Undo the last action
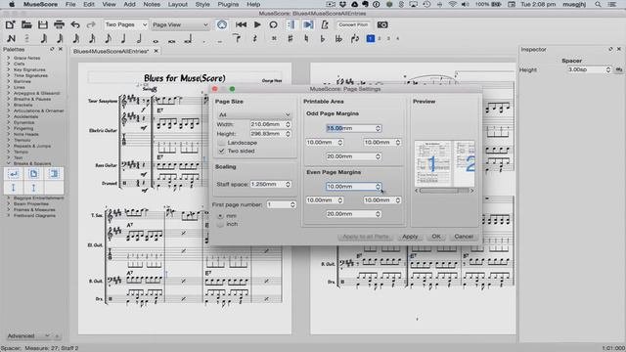 [x=75, y=24]
